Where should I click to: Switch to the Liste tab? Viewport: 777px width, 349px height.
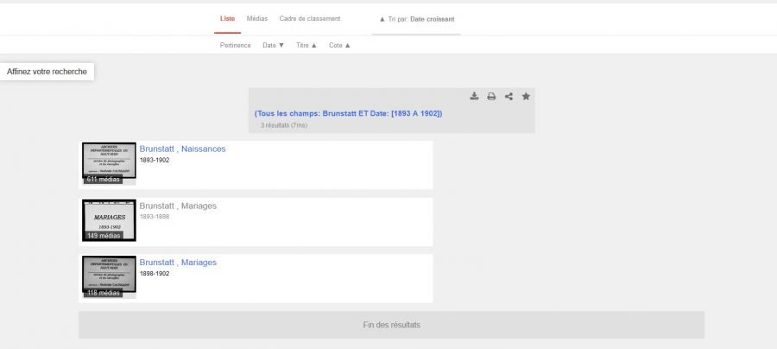point(227,19)
